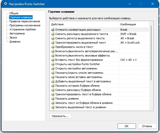
Task: Click Punto Switcher title bar icon
Action: point(6,4)
